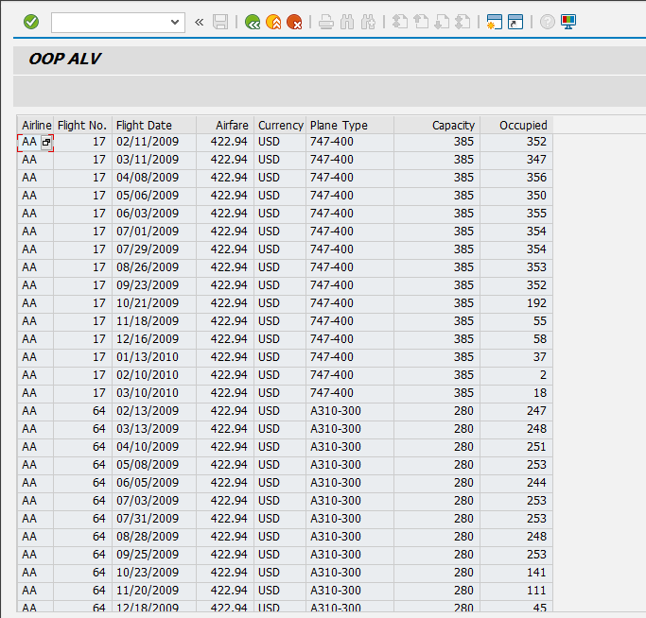Click the green Back arrow icon
The height and width of the screenshot is (618, 646).
(x=252, y=21)
